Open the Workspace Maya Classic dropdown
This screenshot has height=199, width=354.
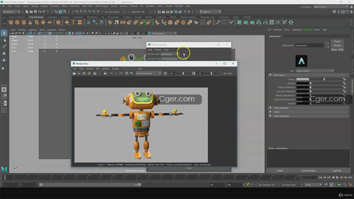click(x=331, y=7)
